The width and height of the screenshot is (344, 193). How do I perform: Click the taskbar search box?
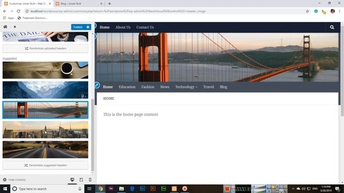point(47,189)
